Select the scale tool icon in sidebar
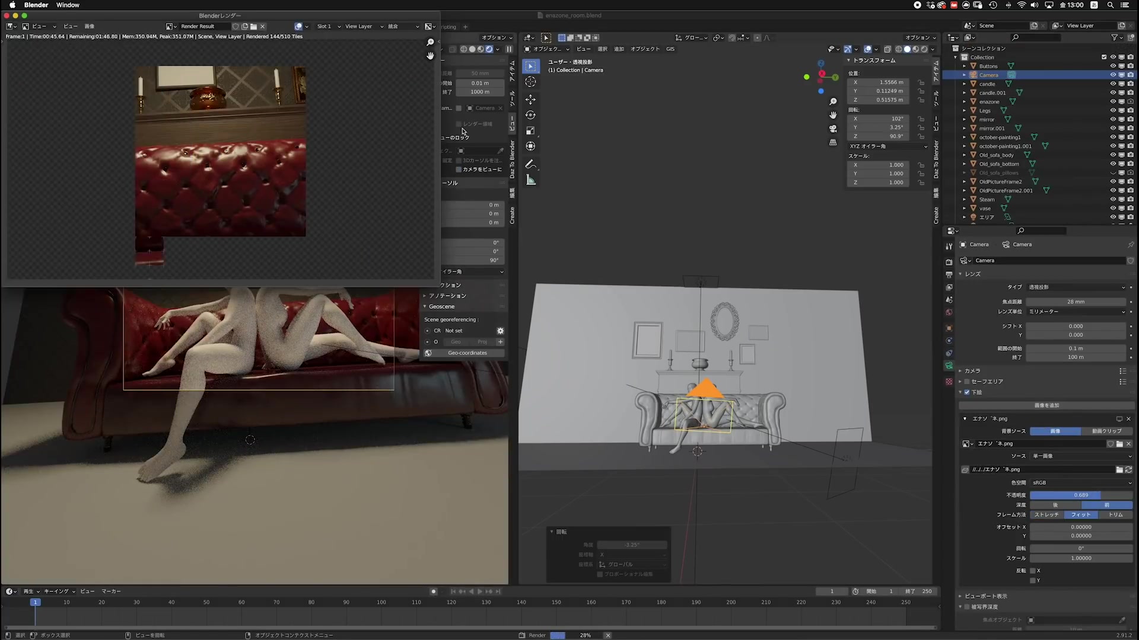Screen dimensions: 1139x640 530,130
